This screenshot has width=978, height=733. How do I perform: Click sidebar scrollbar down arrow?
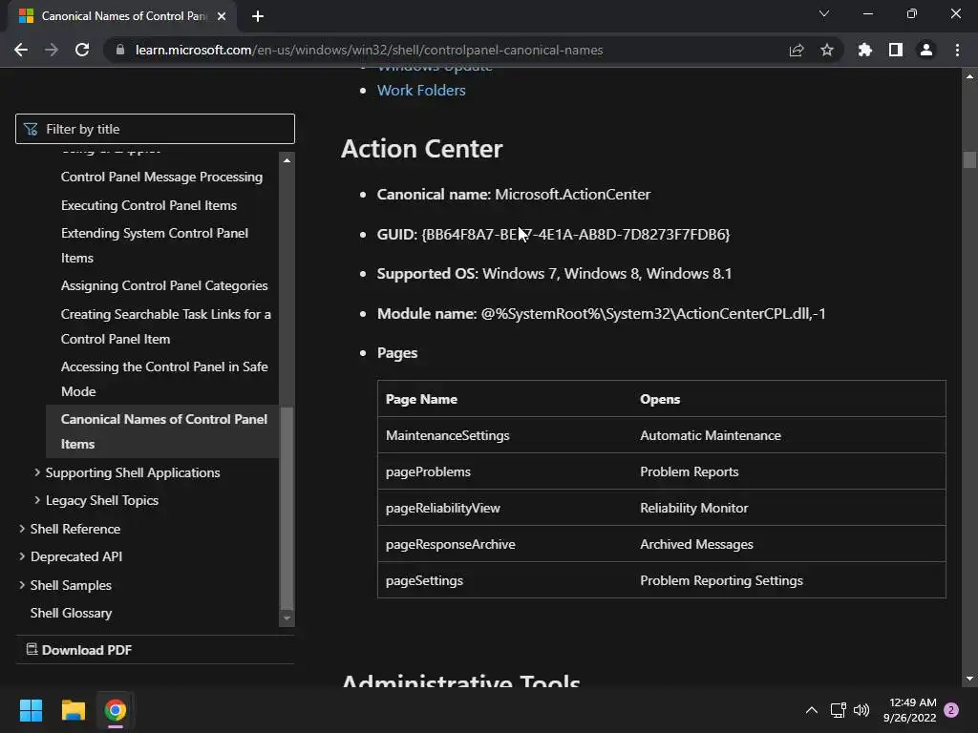click(287, 618)
